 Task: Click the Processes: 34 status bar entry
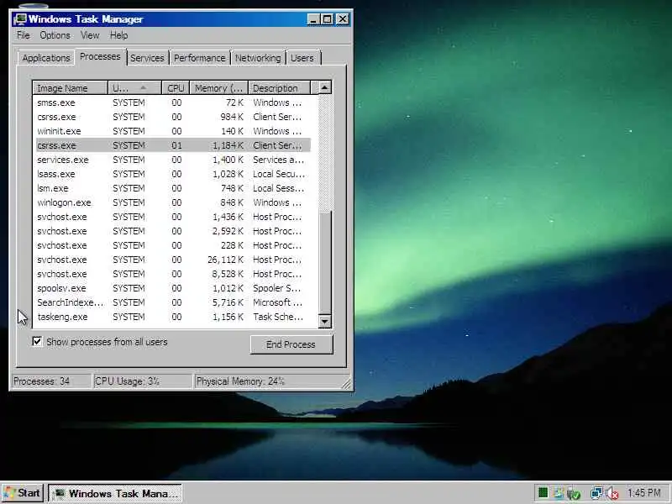click(x=50, y=381)
